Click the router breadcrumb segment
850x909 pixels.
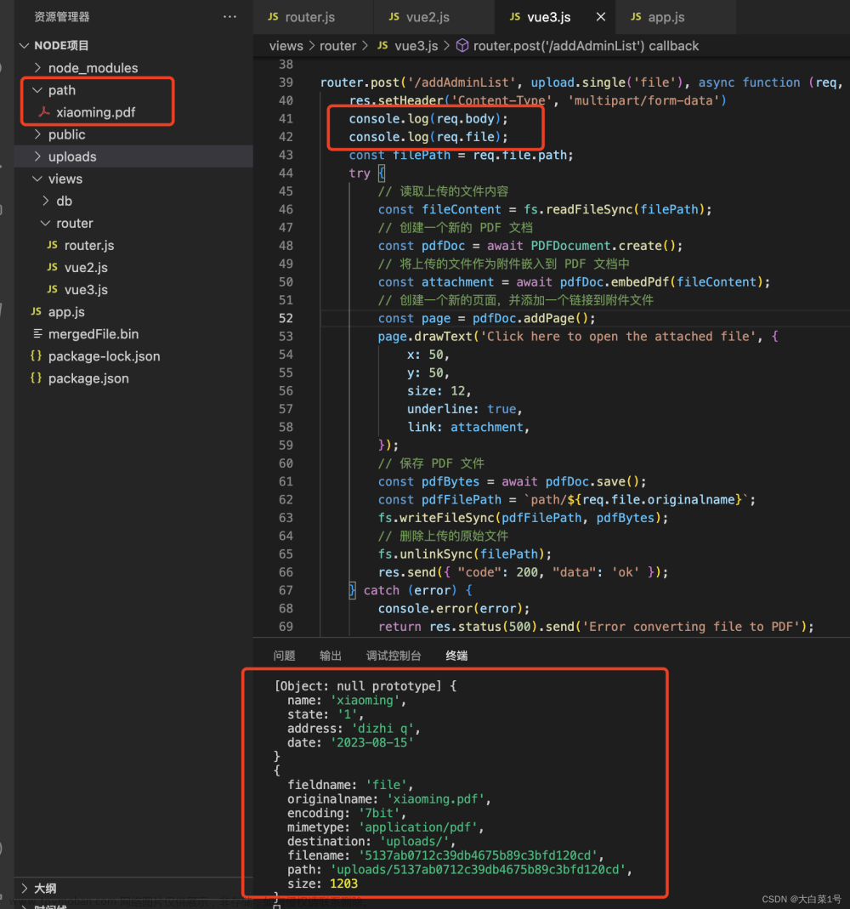pyautogui.click(x=337, y=46)
